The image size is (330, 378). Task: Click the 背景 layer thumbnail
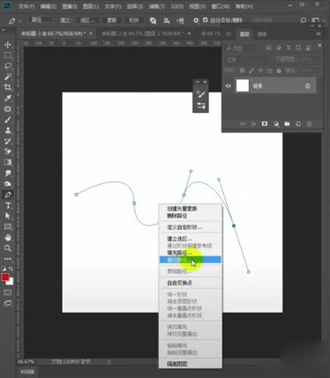tap(243, 85)
